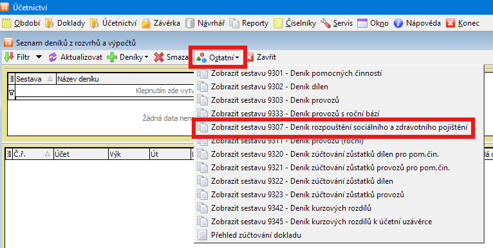Click the Doklady folder icon
Screen dimensions: 493x248
coord(50,23)
